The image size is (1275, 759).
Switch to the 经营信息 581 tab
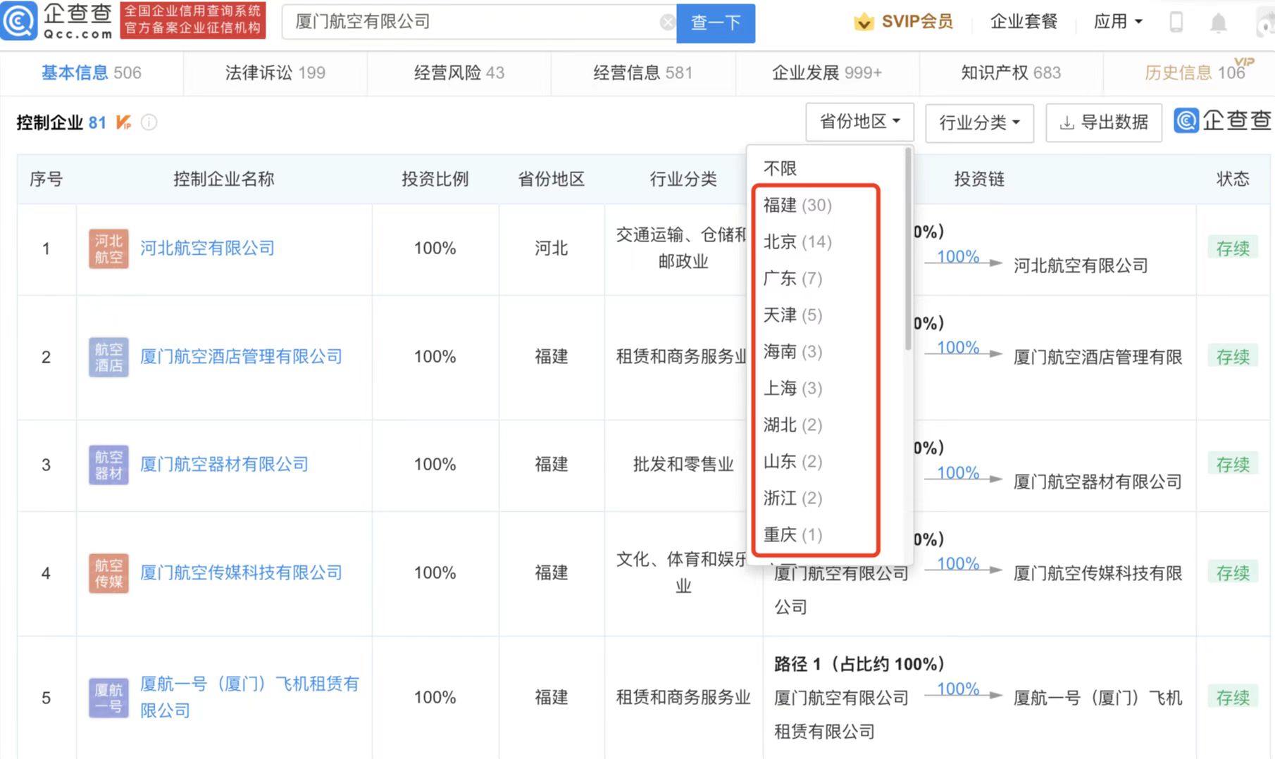pyautogui.click(x=643, y=73)
